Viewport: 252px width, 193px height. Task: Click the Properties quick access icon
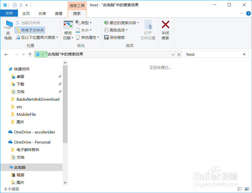[x=15, y=5]
